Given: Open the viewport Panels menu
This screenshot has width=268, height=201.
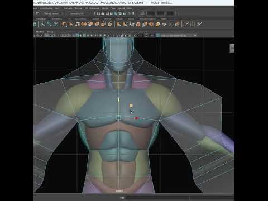Looking at the screenshot, I should click(50, 32).
